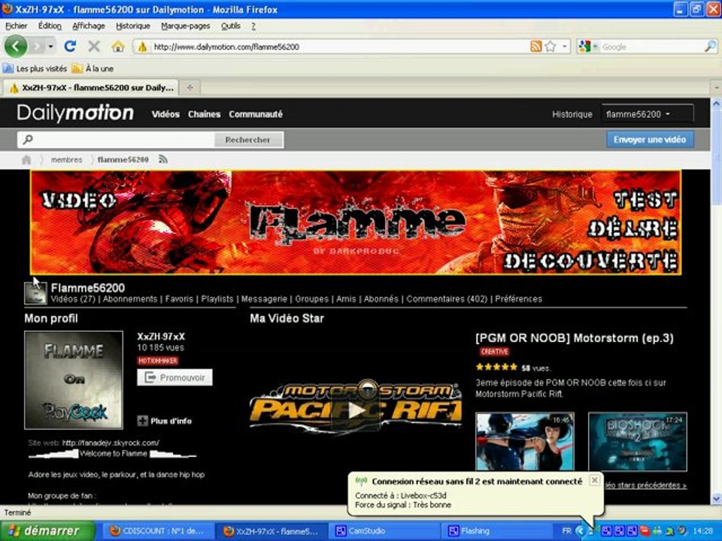
Task: Stop loading with X toolbar icon
Action: [x=94, y=47]
